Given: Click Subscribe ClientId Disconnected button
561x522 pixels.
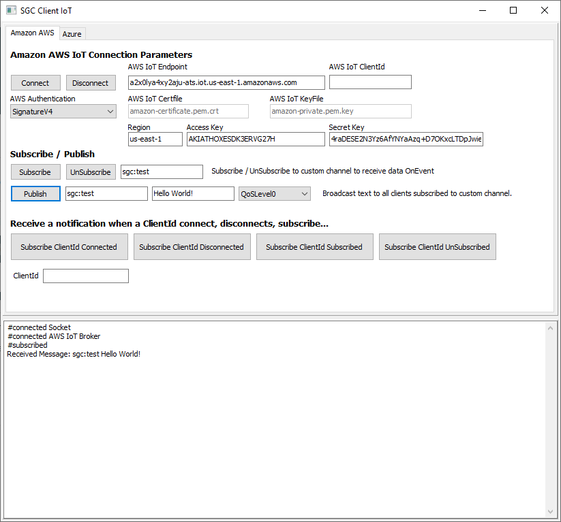Looking at the screenshot, I should pos(192,247).
